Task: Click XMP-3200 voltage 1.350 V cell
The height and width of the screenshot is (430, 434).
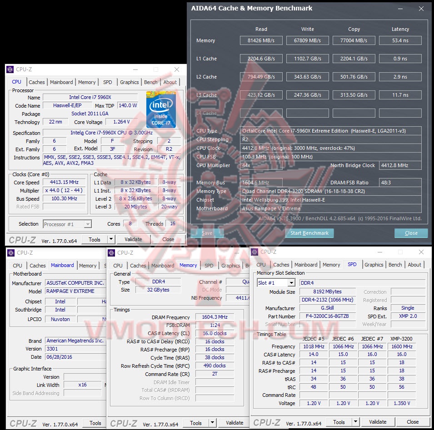Action: click(402, 403)
